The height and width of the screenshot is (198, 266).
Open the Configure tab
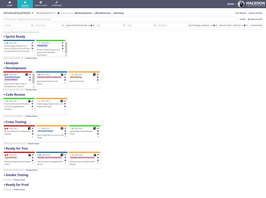pos(56,4)
